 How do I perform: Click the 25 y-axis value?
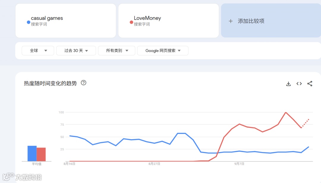click(62, 149)
